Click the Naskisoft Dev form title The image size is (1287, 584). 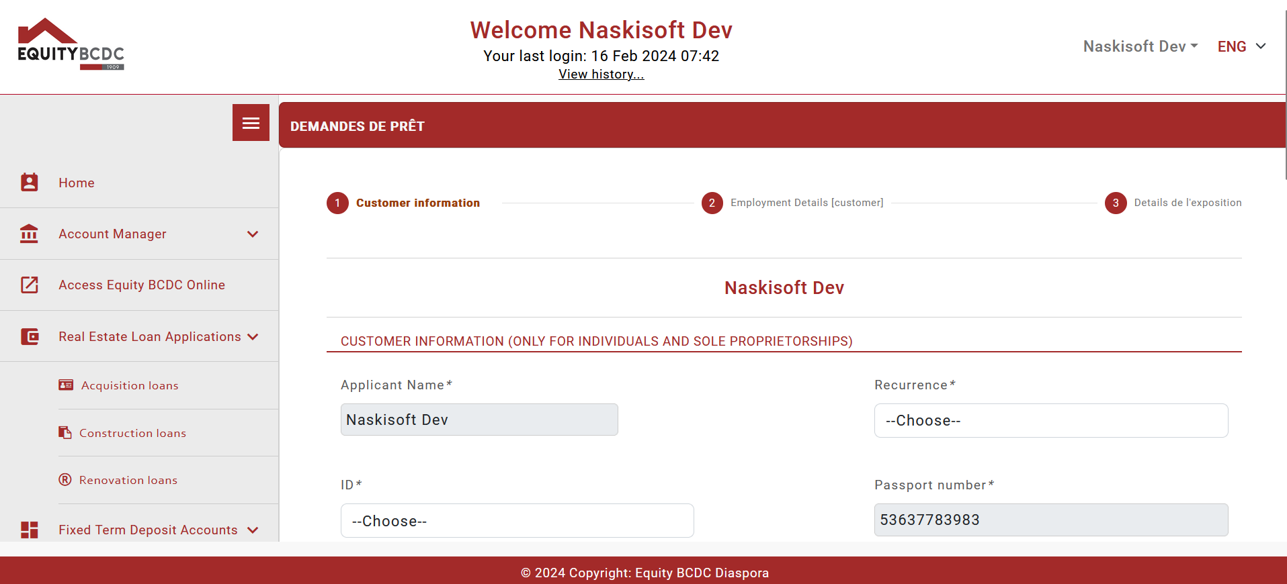(x=784, y=288)
